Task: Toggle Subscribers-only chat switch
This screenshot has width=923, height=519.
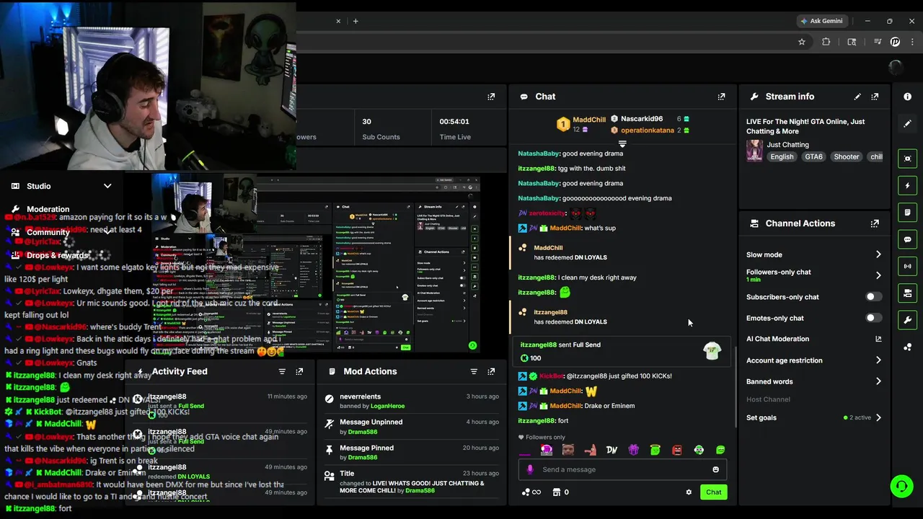Action: 873,297
